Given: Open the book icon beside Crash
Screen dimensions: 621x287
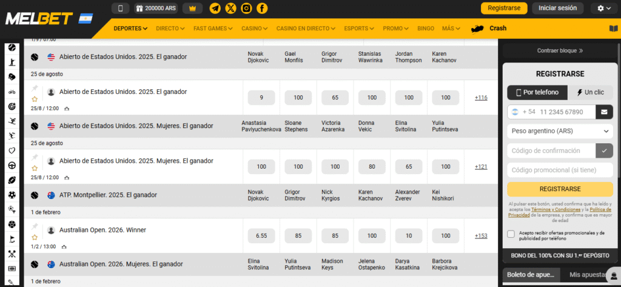Looking at the screenshot, I should [x=614, y=29].
